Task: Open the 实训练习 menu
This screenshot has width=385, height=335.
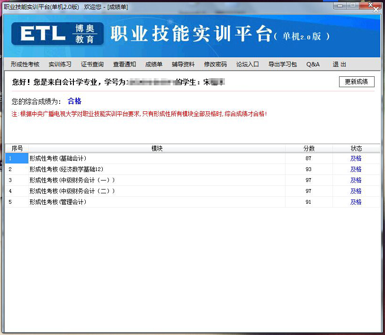Action: pos(60,64)
